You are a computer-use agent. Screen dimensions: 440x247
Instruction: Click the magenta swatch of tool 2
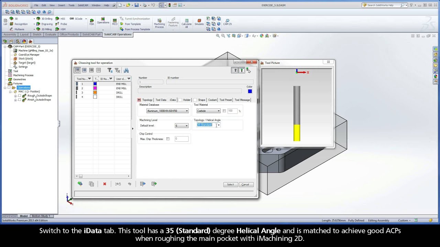[95, 88]
